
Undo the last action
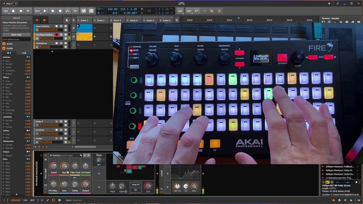[197, 11]
